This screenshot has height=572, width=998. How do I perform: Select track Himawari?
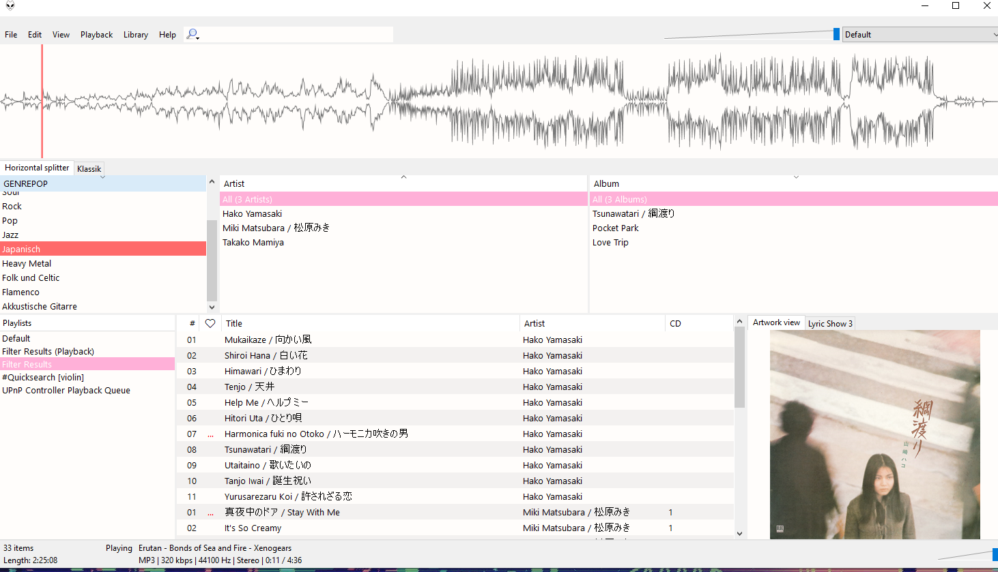(x=455, y=371)
